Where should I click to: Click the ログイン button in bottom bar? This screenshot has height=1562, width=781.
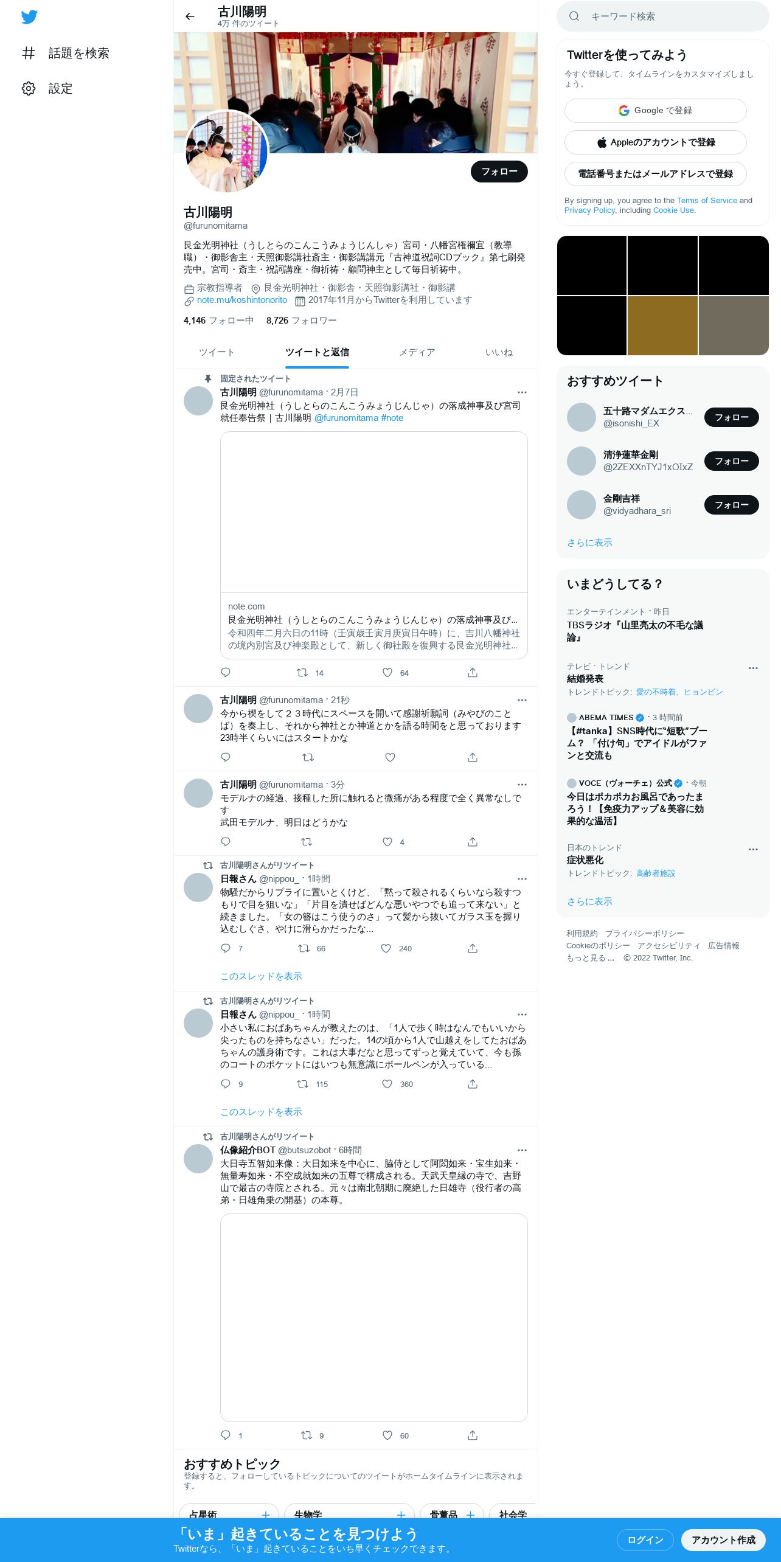click(x=645, y=1540)
